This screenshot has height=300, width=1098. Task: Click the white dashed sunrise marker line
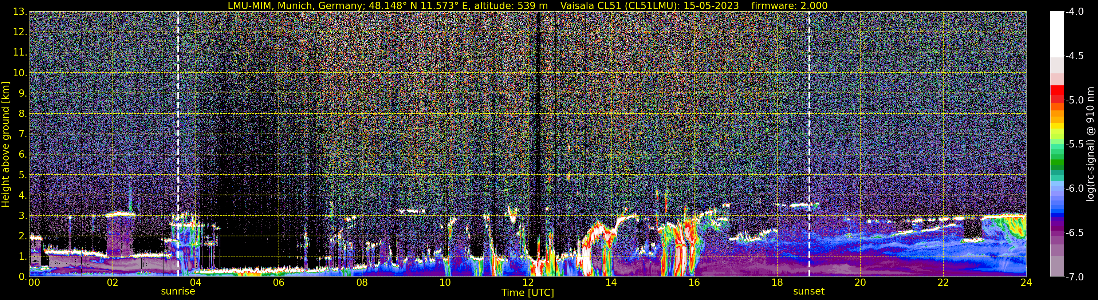178,144
